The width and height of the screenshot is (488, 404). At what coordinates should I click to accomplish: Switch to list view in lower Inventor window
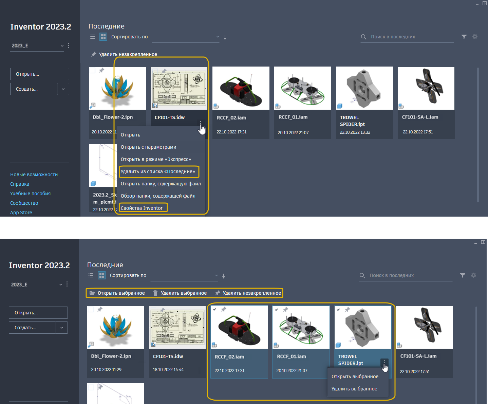pyautogui.click(x=91, y=275)
